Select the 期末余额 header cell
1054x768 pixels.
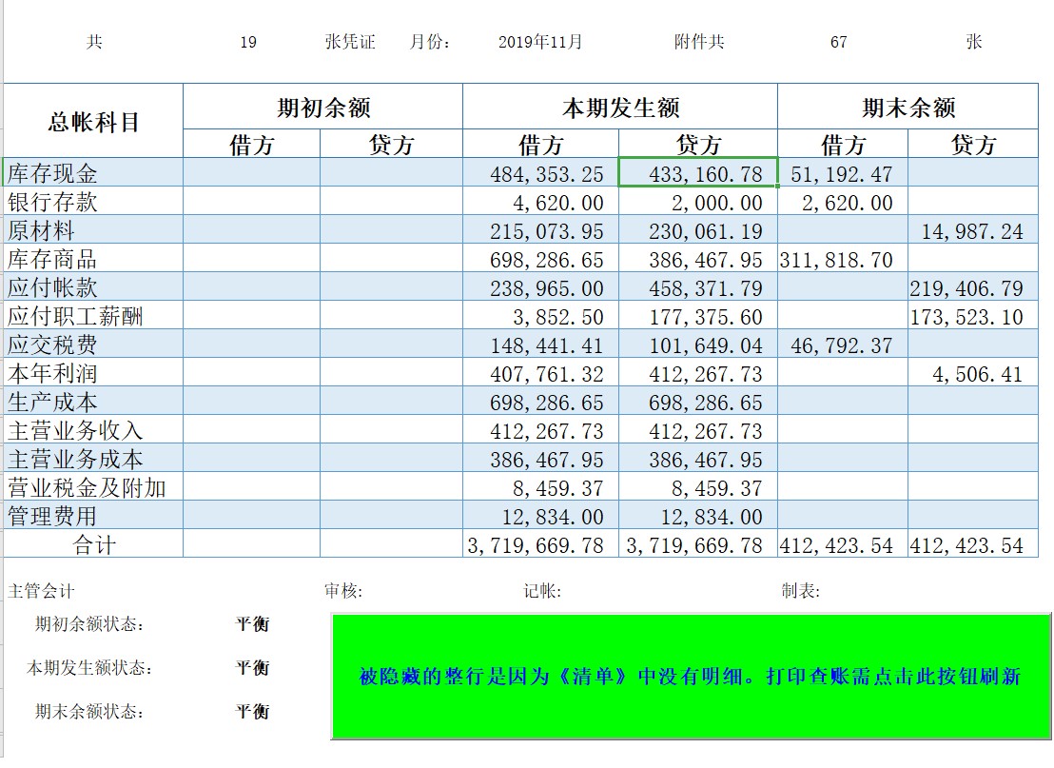click(909, 107)
